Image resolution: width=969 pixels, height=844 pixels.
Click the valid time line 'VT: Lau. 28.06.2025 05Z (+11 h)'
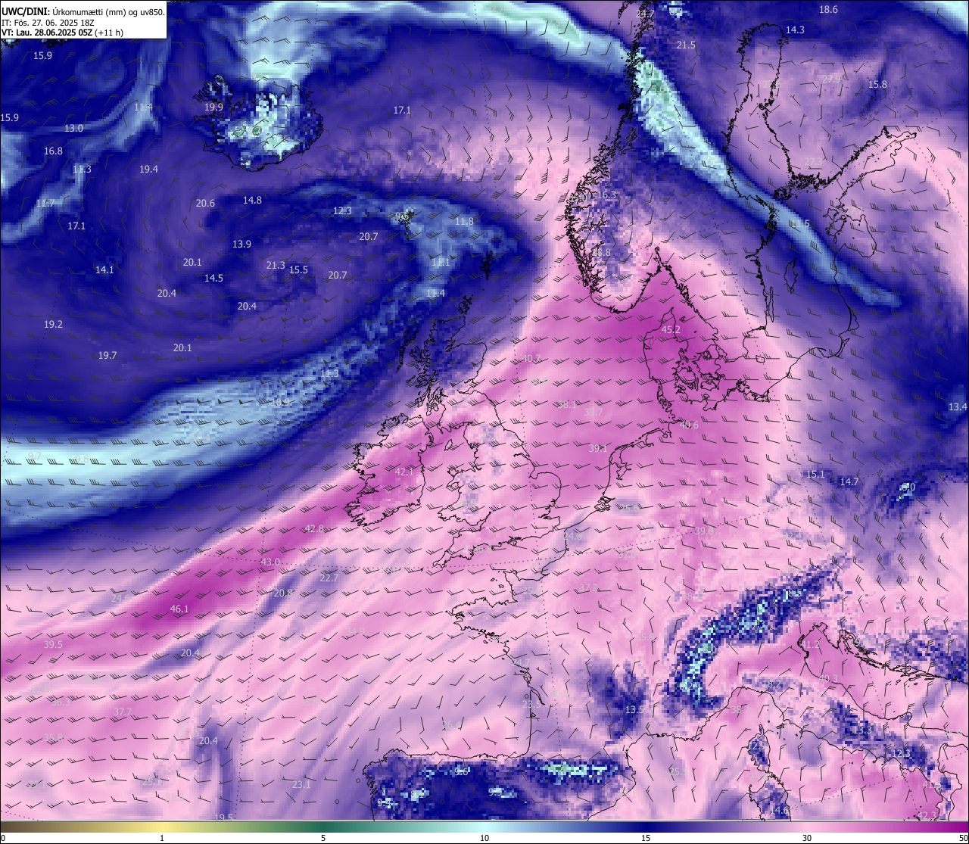62,33
